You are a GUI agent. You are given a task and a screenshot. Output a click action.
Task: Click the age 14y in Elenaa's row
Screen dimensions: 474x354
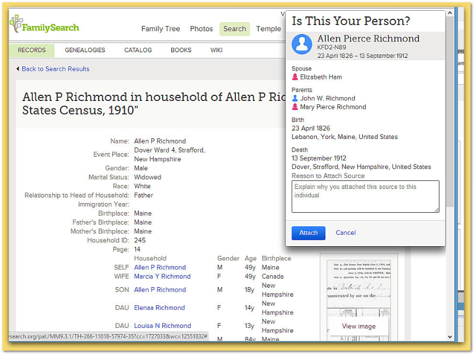coord(249,307)
